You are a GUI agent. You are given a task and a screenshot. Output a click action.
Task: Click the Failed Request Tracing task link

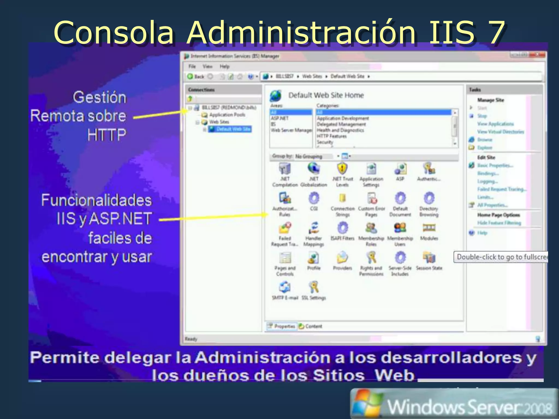(502, 189)
